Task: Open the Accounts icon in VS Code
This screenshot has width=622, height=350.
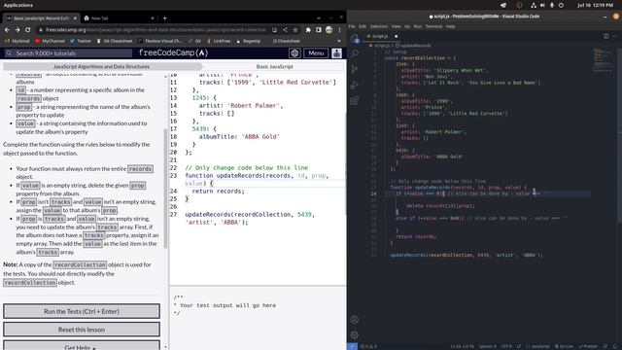Action: (x=355, y=320)
